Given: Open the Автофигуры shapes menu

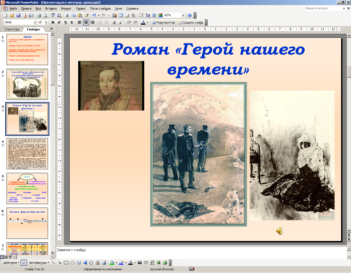Looking at the screenshot, I should 39,263.
